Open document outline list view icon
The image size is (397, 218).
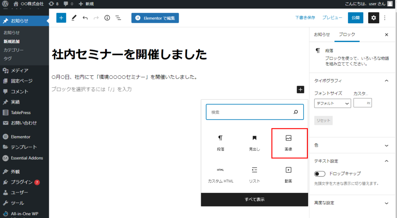coord(118,18)
